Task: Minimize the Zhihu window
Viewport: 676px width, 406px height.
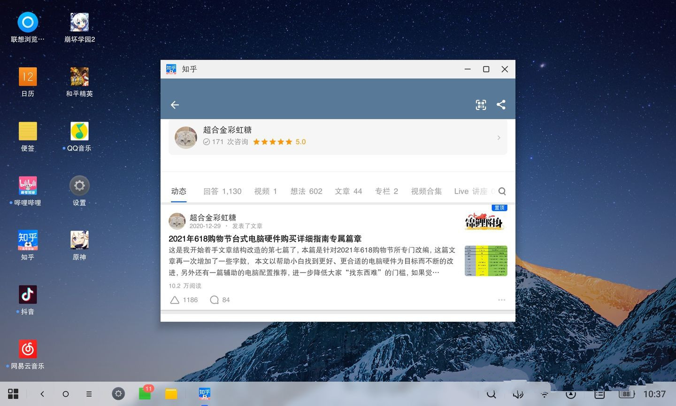Action: click(468, 69)
